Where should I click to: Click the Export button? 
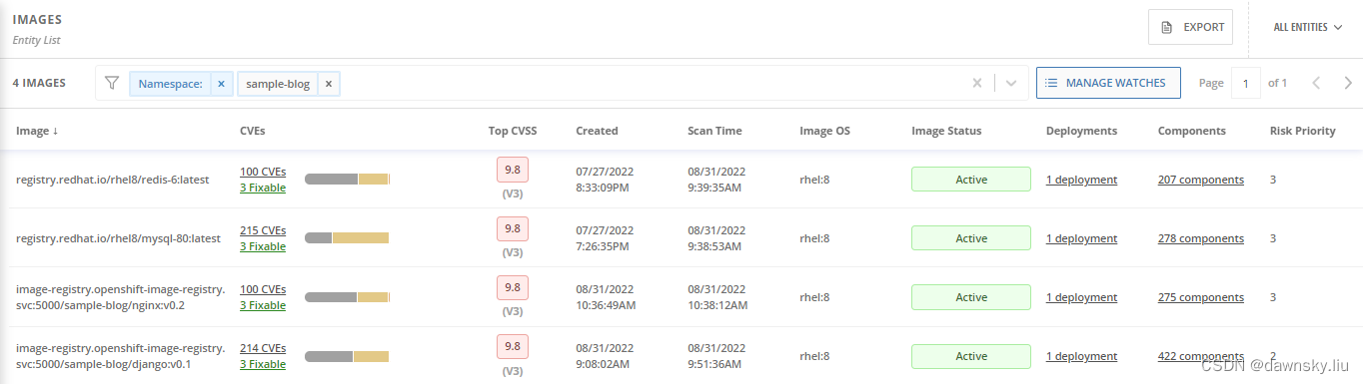point(1190,27)
